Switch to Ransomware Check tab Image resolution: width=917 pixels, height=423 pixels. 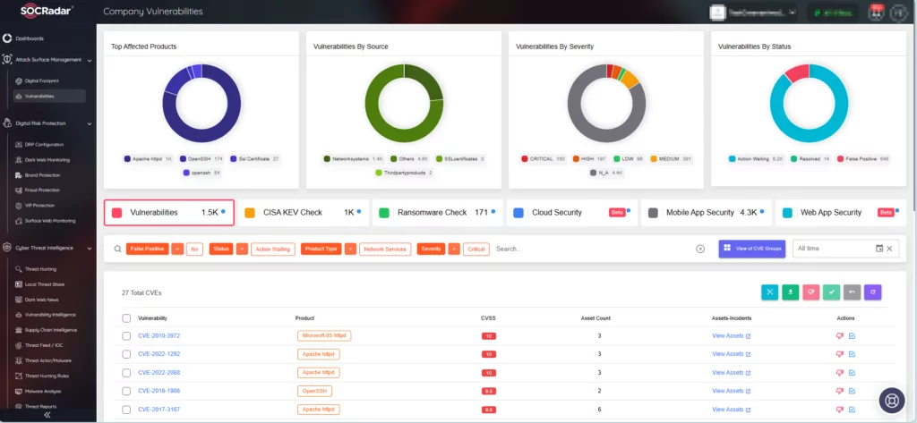tap(438, 213)
